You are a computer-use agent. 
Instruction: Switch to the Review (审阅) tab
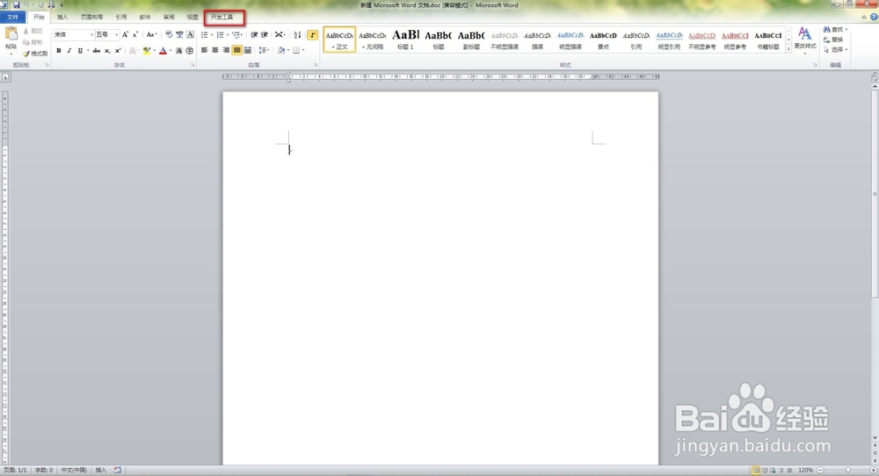point(169,18)
